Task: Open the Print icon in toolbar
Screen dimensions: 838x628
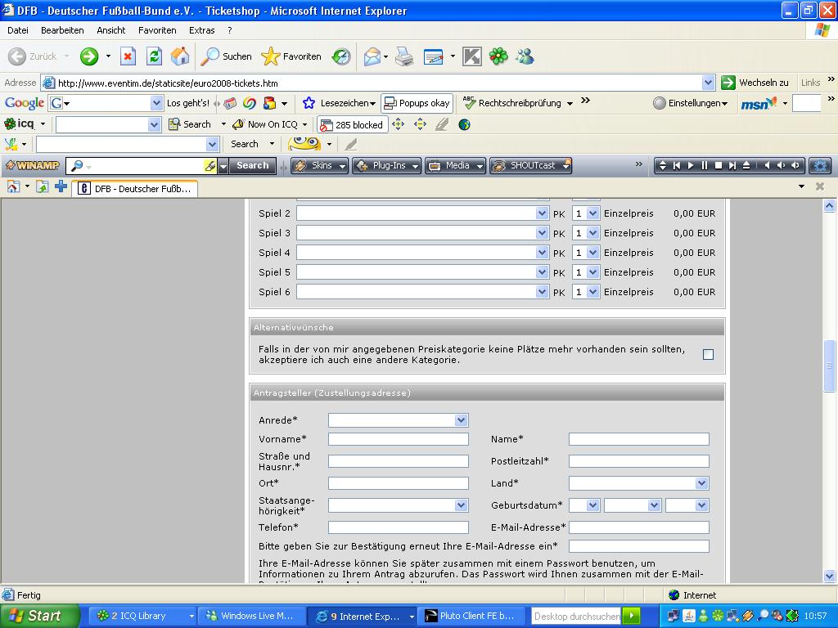Action: tap(404, 56)
